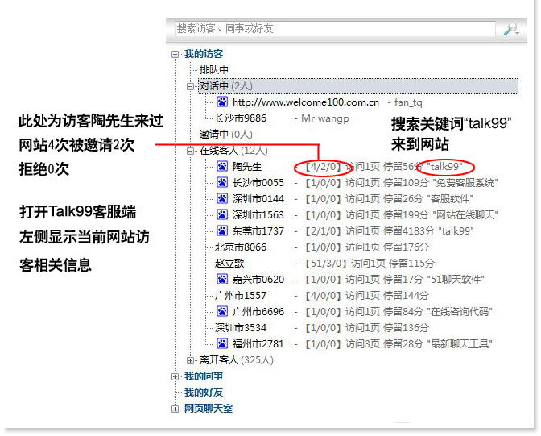Click paw icon beside 福州市2781
This screenshot has height=436, width=541.
[222, 344]
